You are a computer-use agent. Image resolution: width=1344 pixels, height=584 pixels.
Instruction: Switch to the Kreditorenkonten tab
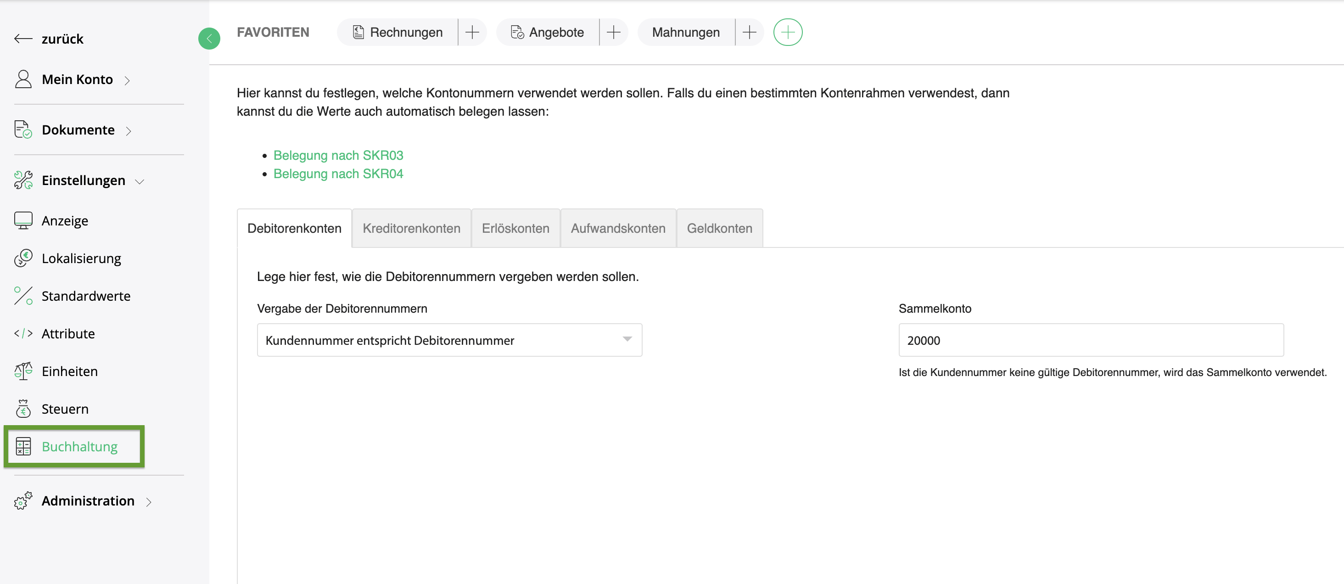coord(411,228)
